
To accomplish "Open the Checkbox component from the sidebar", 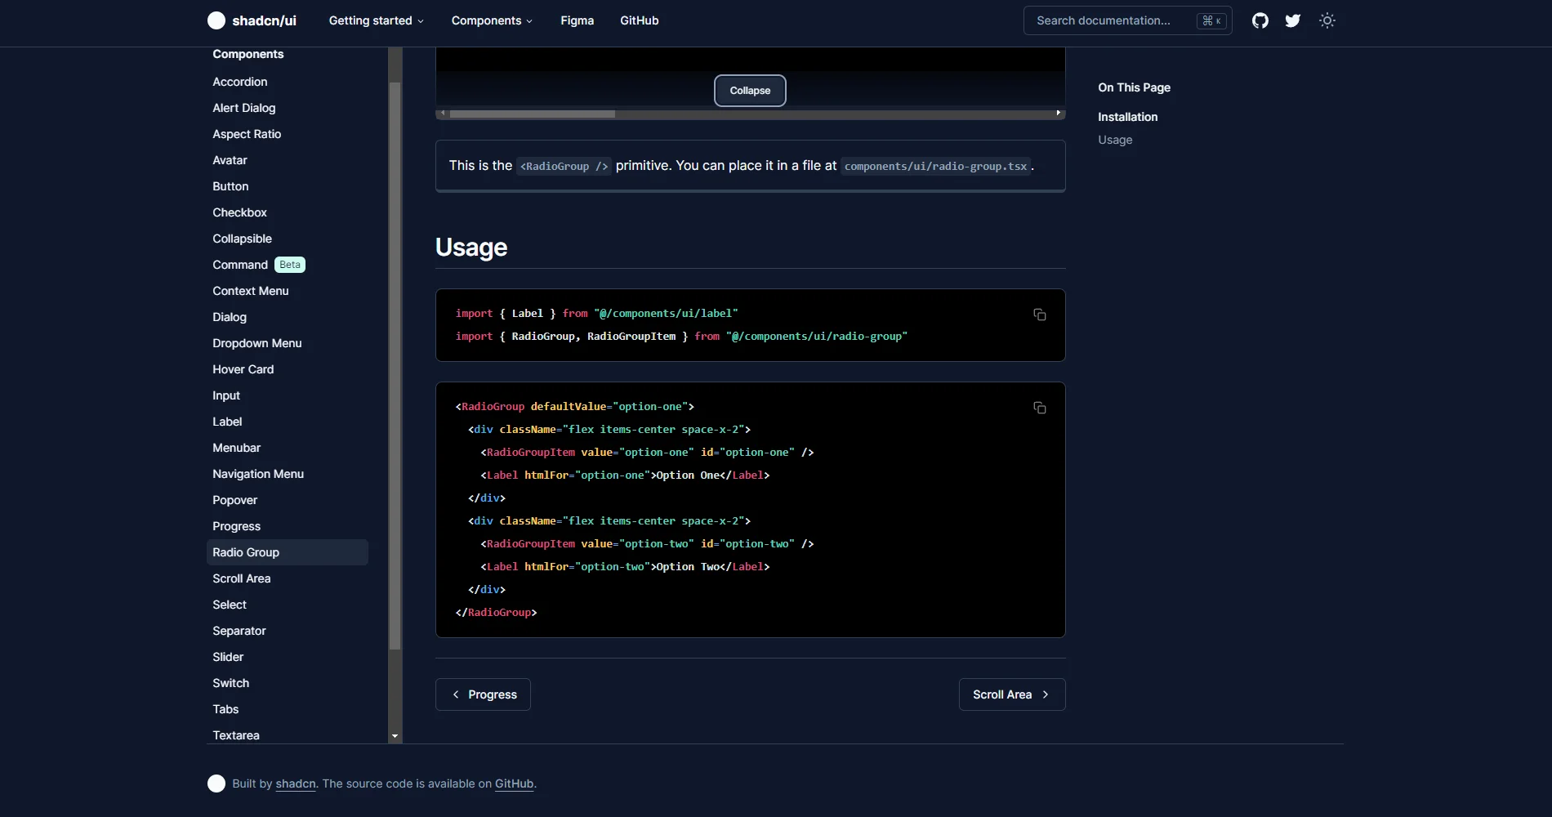I will (239, 212).
